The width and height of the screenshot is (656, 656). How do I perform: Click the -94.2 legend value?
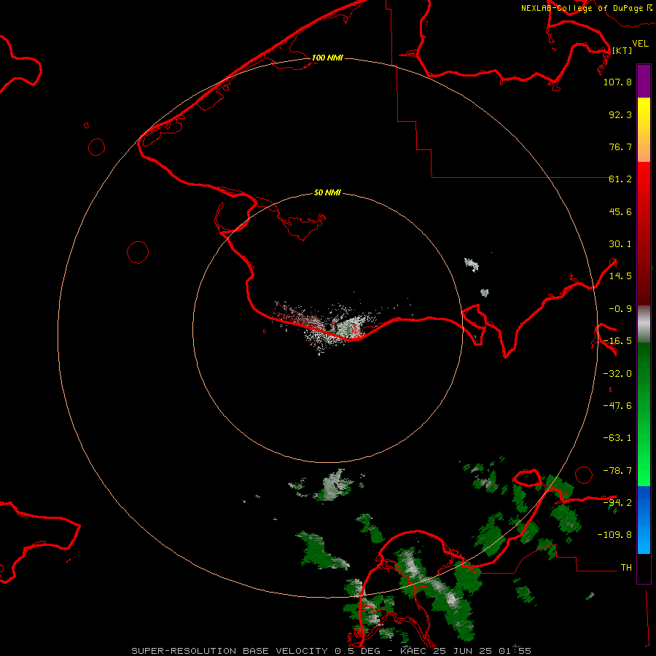pyautogui.click(x=617, y=503)
